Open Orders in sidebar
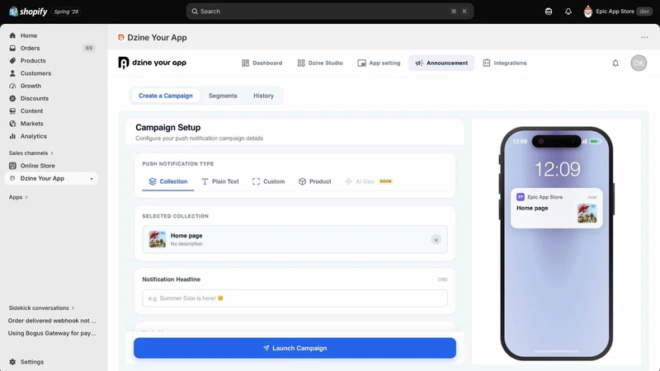660x371 pixels. point(30,48)
